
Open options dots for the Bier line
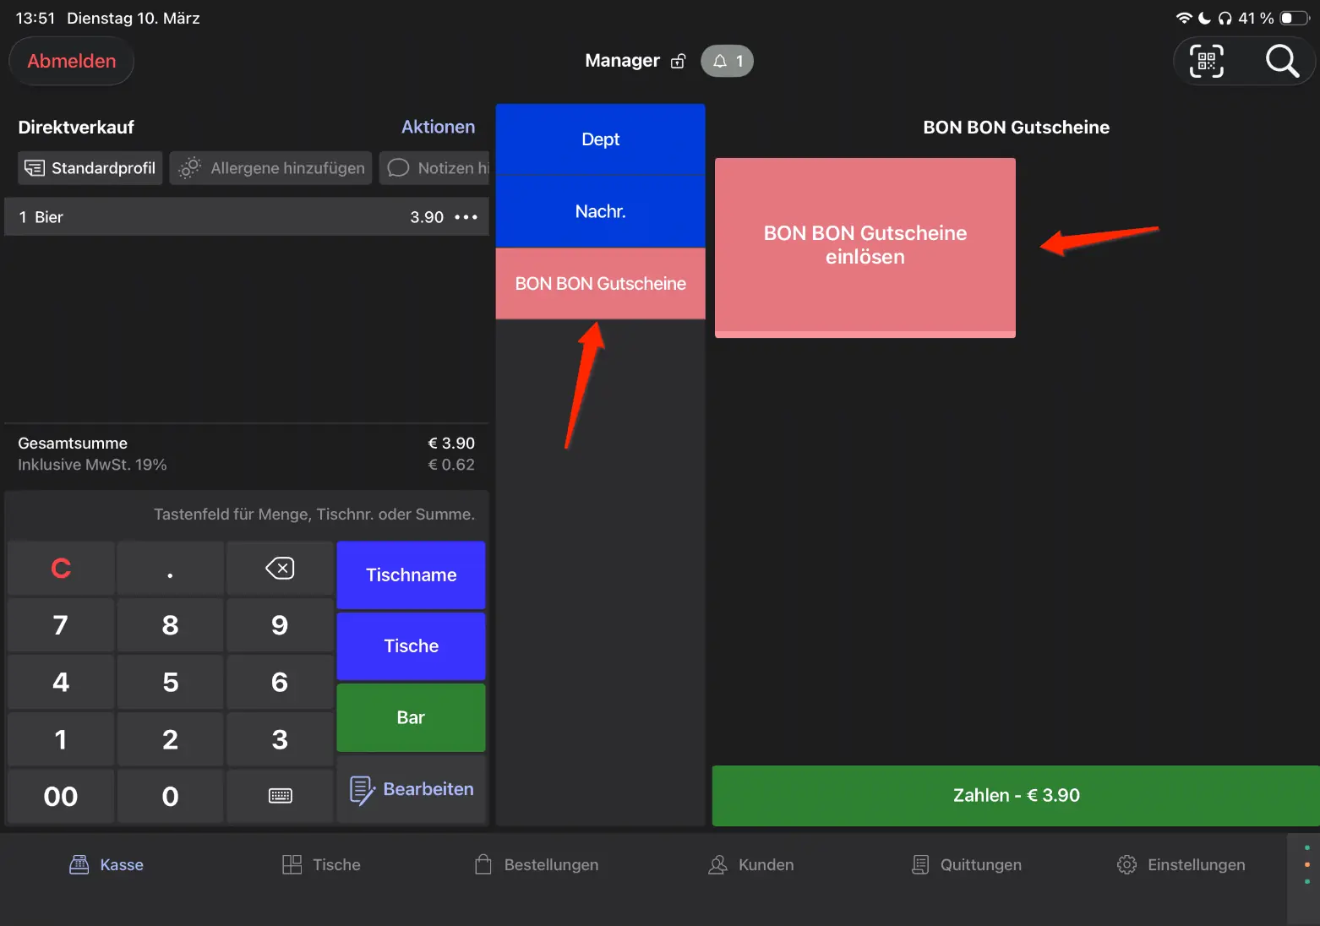466,217
